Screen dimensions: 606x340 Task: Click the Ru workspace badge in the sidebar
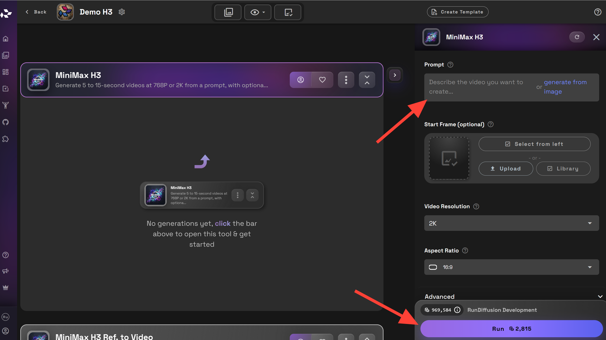click(5, 317)
